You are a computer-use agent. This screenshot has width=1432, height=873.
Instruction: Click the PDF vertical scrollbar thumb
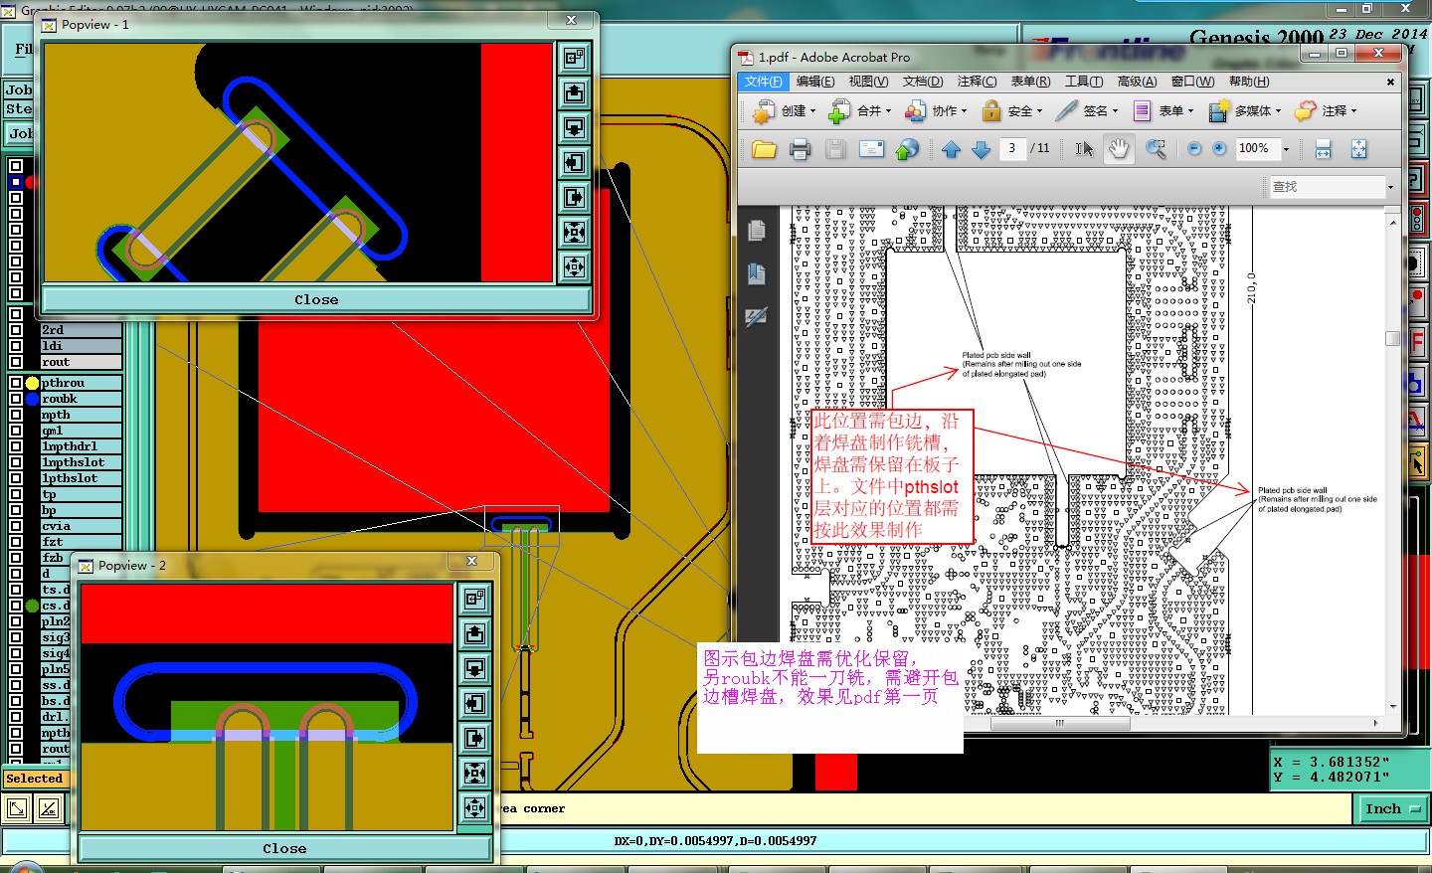(1392, 339)
